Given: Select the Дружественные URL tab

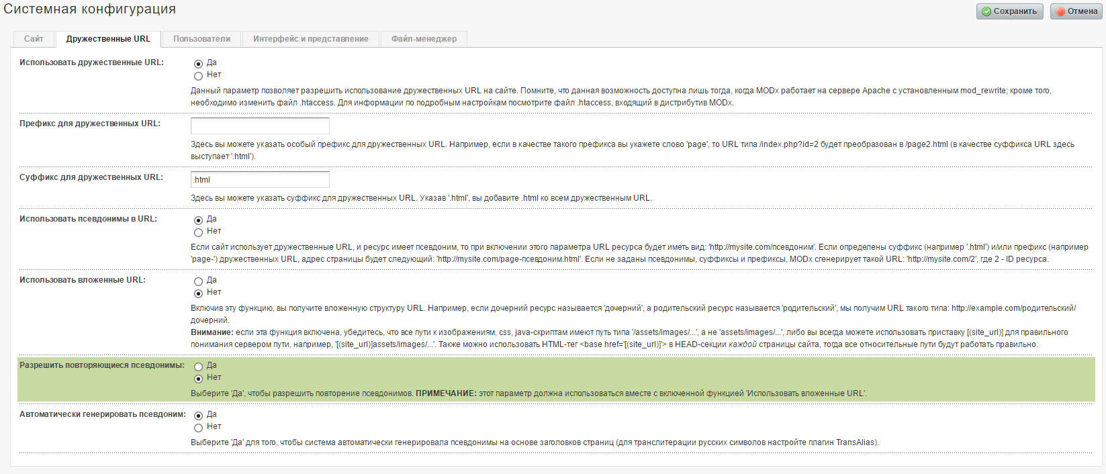Looking at the screenshot, I should coord(108,39).
